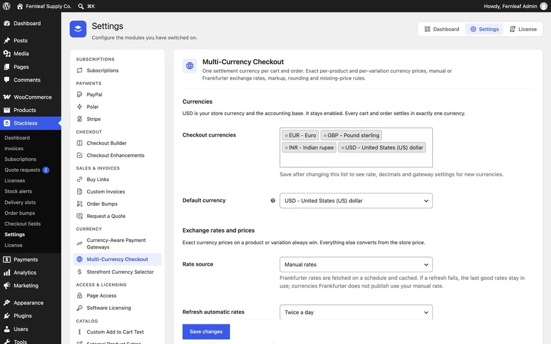Click the Custom Invoices document icon

coord(80,192)
